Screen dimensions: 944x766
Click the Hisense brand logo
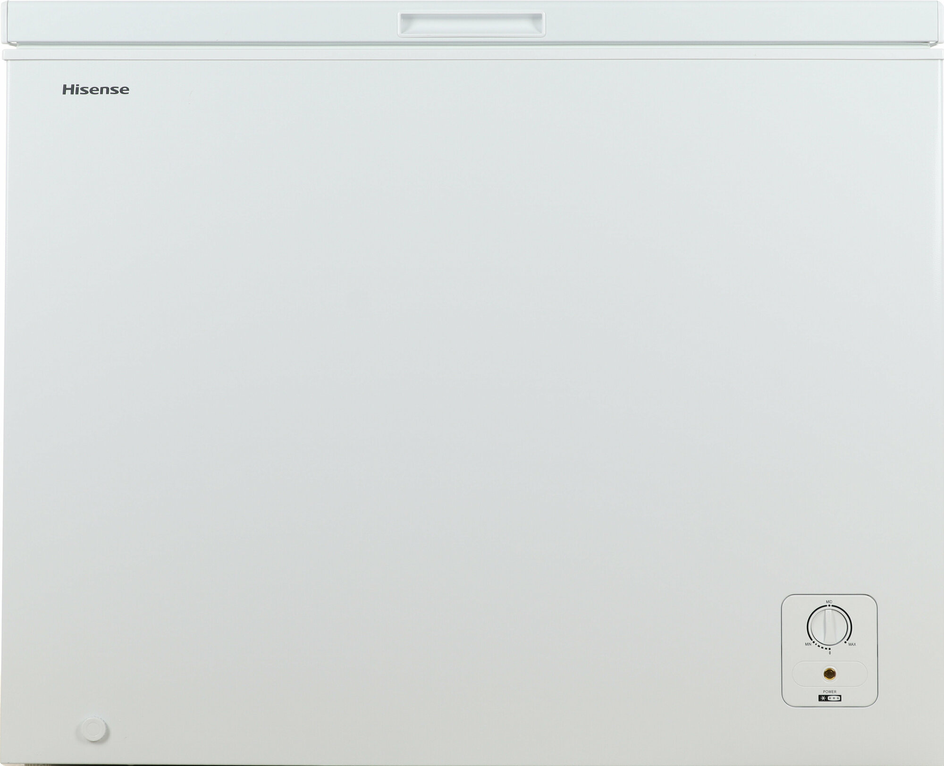click(x=95, y=90)
